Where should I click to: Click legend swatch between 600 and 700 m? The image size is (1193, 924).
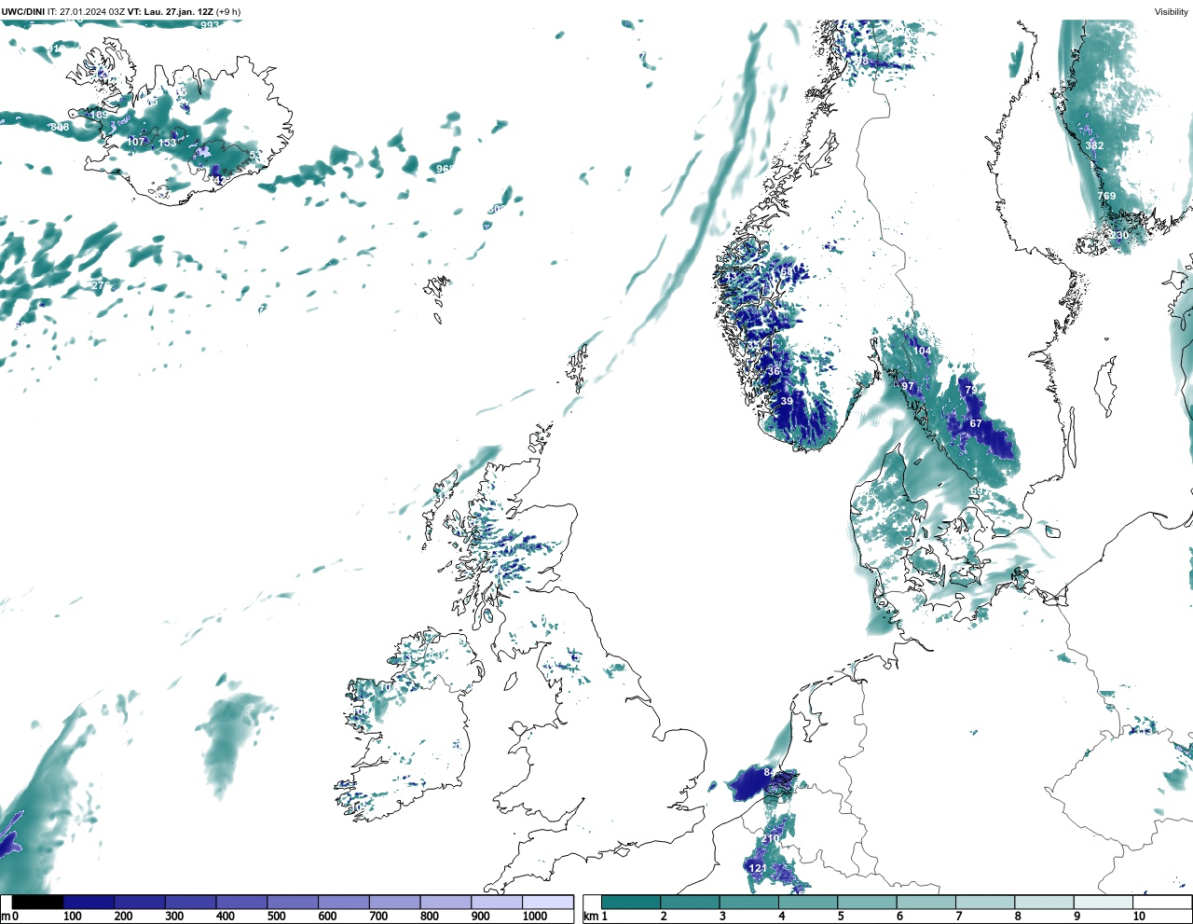pyautogui.click(x=343, y=903)
